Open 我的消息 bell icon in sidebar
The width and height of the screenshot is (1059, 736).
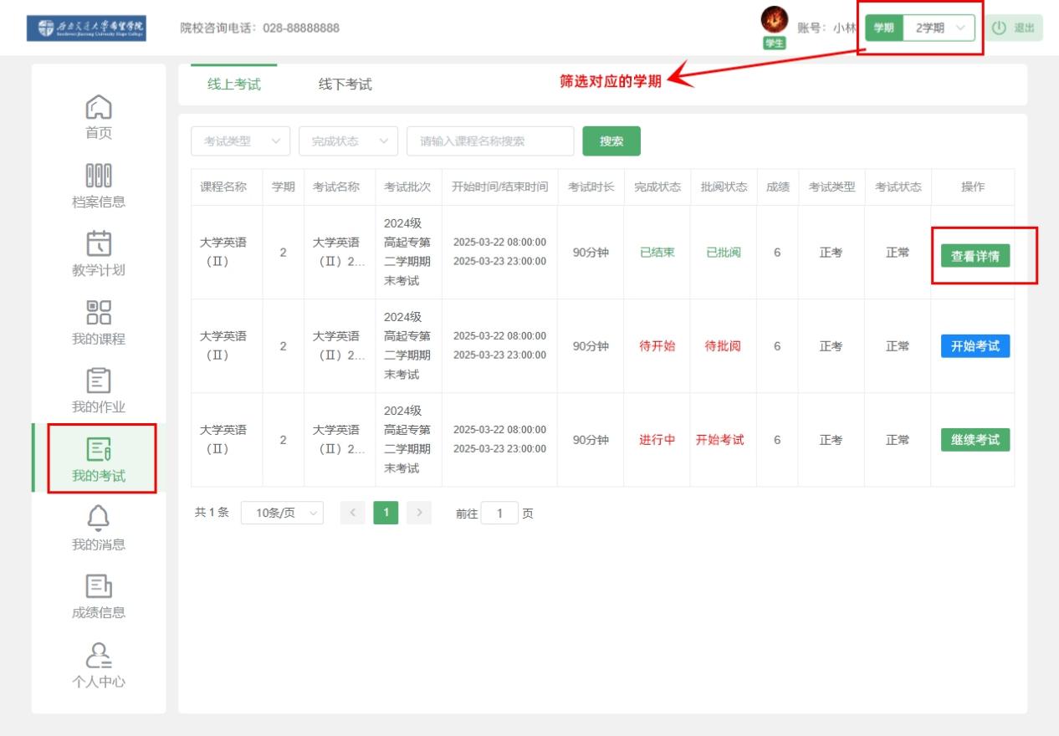[99, 518]
